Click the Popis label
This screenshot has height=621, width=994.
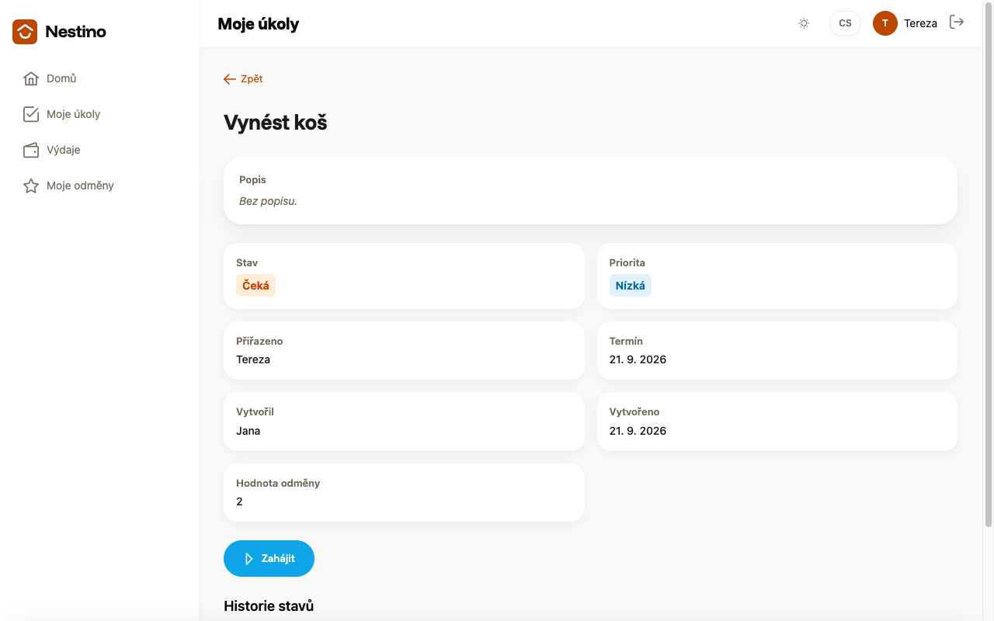[x=252, y=179]
